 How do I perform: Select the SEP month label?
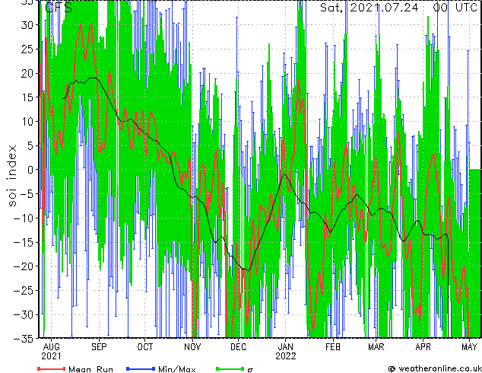point(99,346)
